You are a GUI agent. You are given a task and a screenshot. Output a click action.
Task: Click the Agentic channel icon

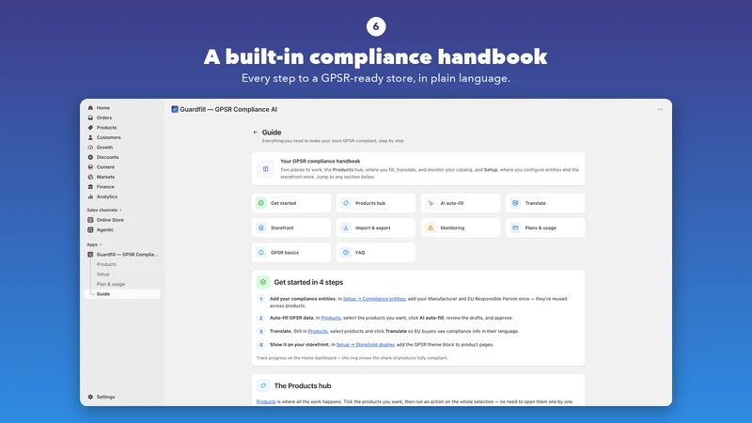pos(90,229)
